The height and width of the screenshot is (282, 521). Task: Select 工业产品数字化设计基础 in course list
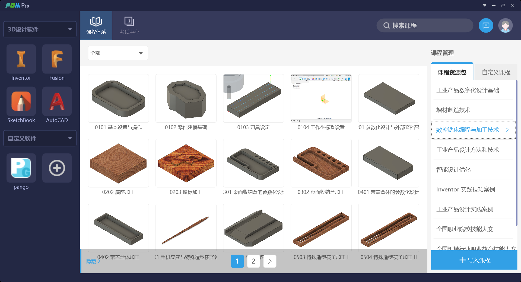(473, 90)
